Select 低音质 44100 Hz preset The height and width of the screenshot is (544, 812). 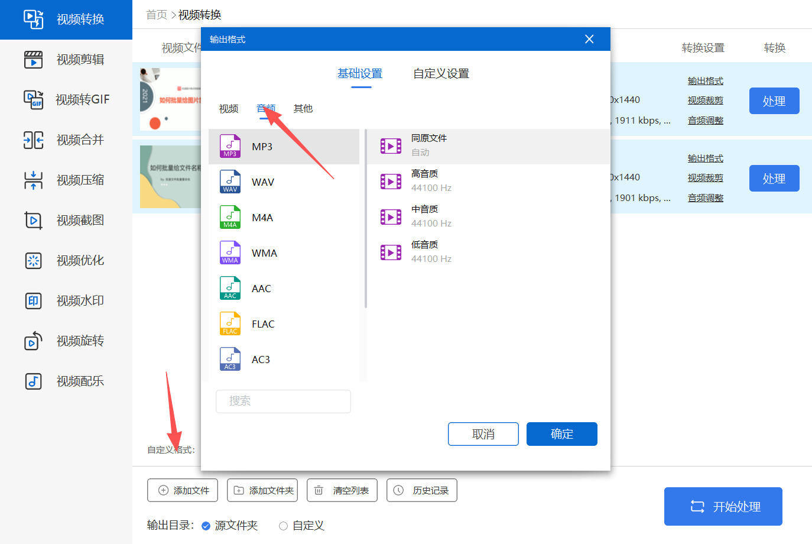click(489, 252)
